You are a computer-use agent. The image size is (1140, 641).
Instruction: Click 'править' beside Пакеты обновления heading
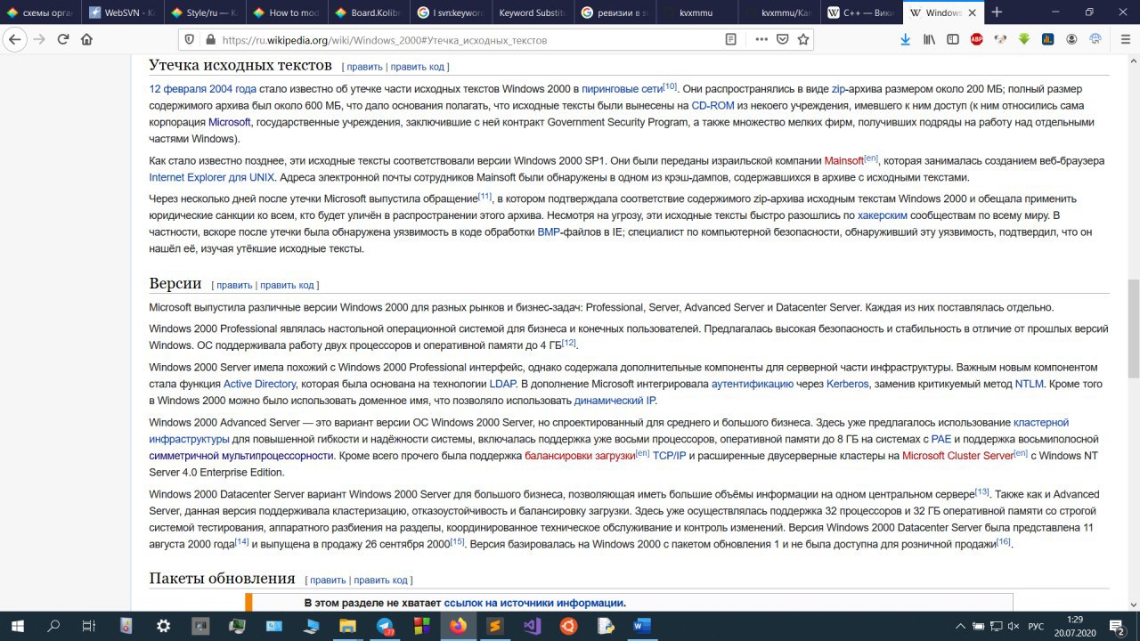click(x=328, y=580)
